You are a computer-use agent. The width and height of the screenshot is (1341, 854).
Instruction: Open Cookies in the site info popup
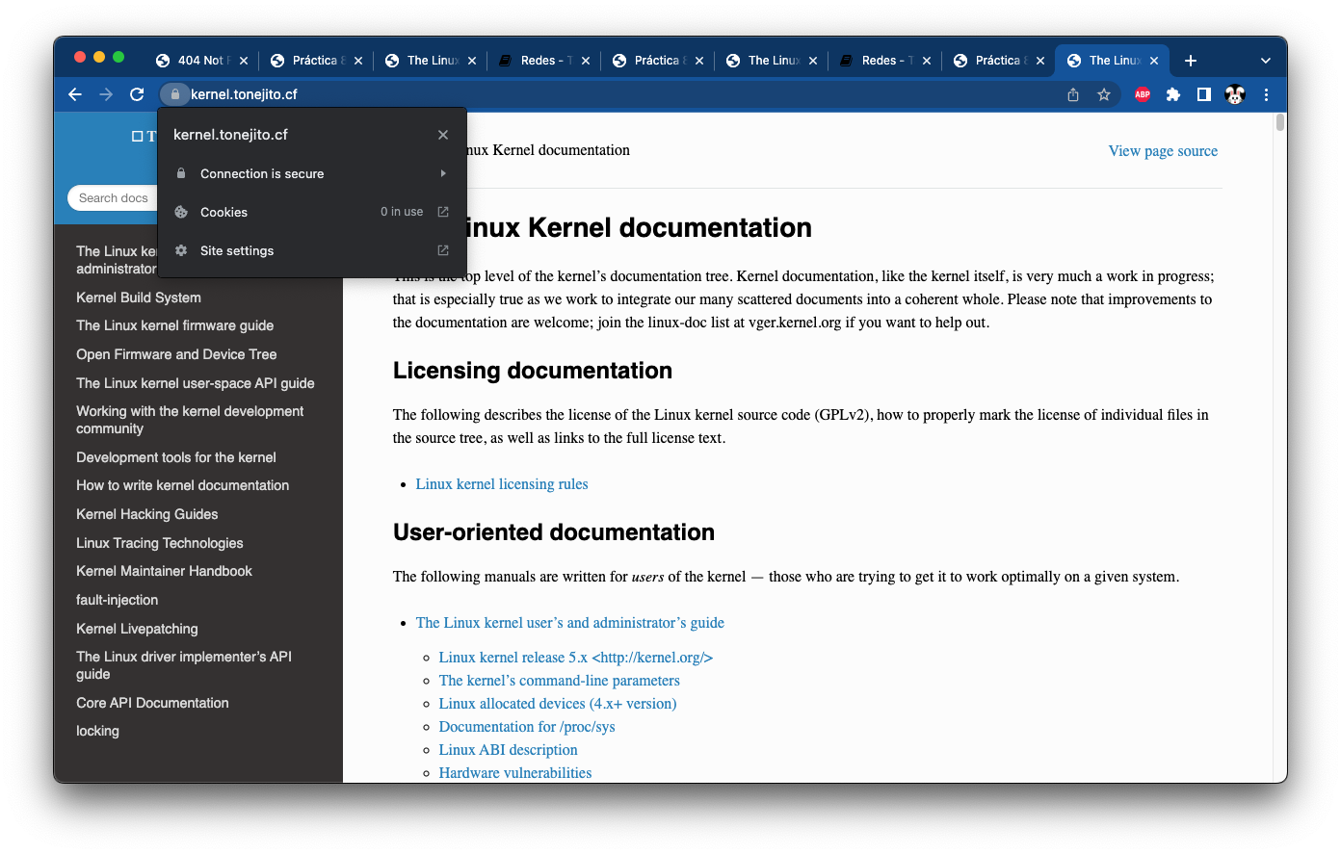[x=311, y=213]
